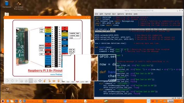
Task: Open Raspberry Pi applications menu
Action: point(3,101)
